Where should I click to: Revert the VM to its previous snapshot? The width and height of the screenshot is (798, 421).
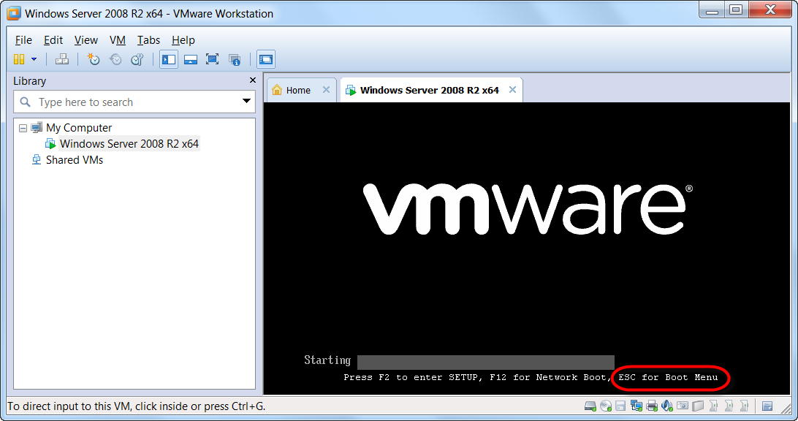(x=115, y=59)
